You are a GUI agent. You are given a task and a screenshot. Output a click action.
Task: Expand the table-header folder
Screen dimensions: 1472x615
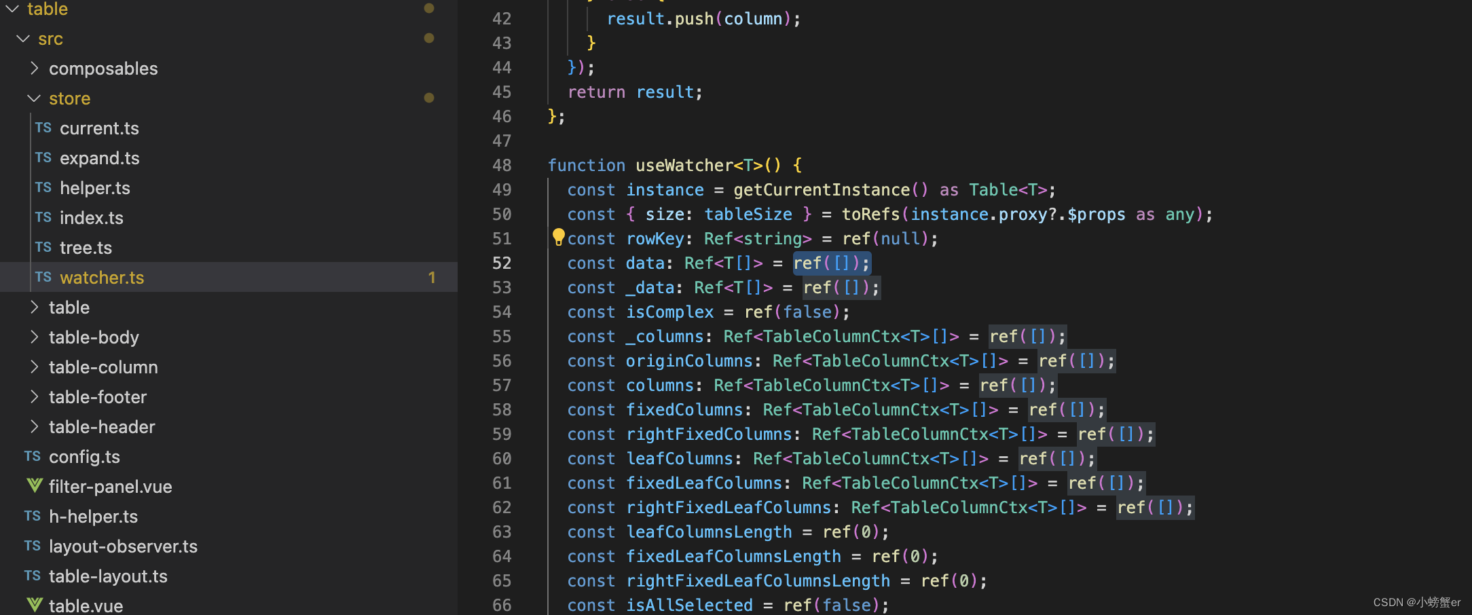pos(34,426)
